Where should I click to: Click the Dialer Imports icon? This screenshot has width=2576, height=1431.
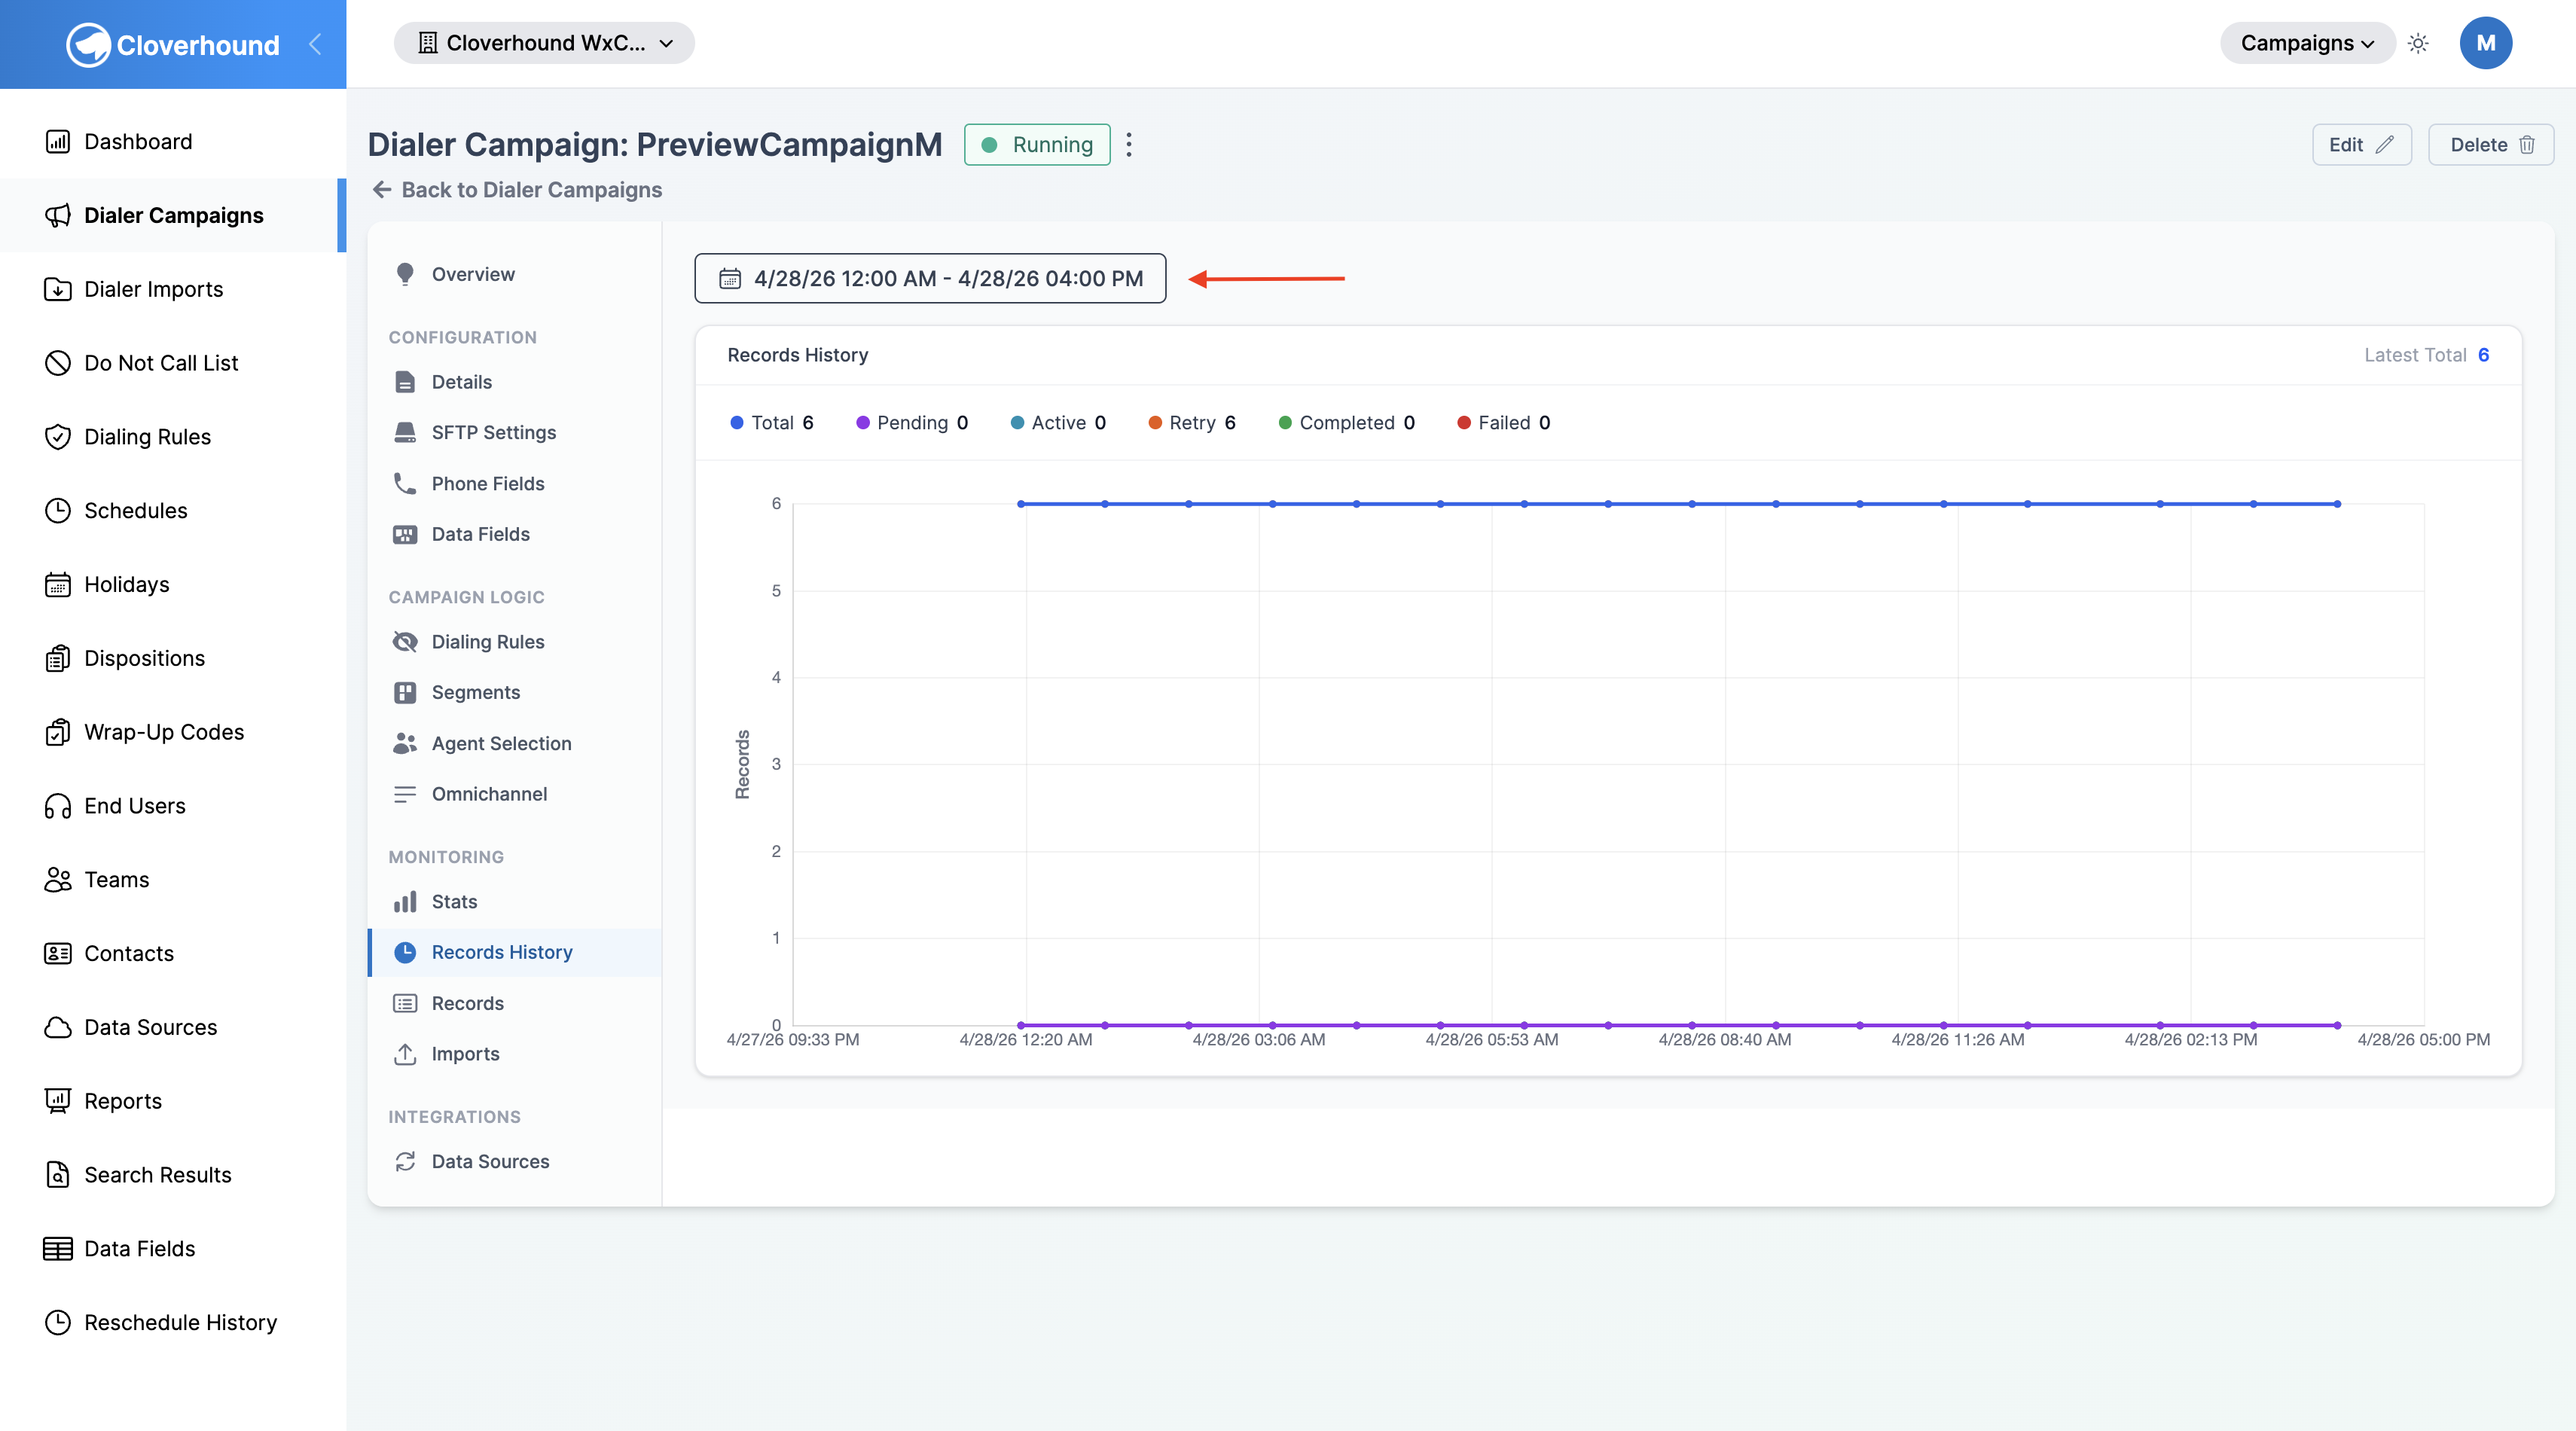click(58, 289)
